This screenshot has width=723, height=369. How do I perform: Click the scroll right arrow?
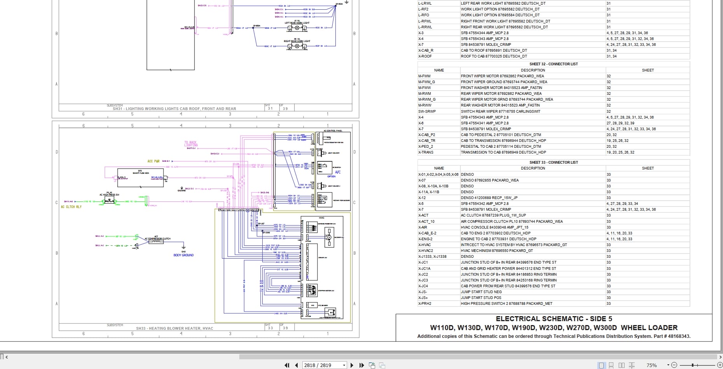[719, 357]
